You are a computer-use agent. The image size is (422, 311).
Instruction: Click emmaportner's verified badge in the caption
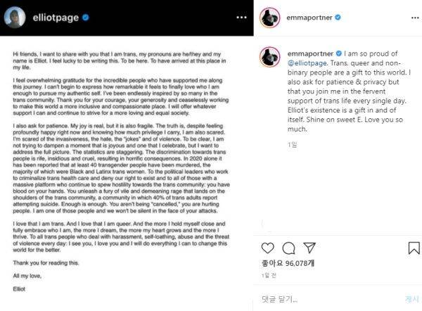coord(338,52)
